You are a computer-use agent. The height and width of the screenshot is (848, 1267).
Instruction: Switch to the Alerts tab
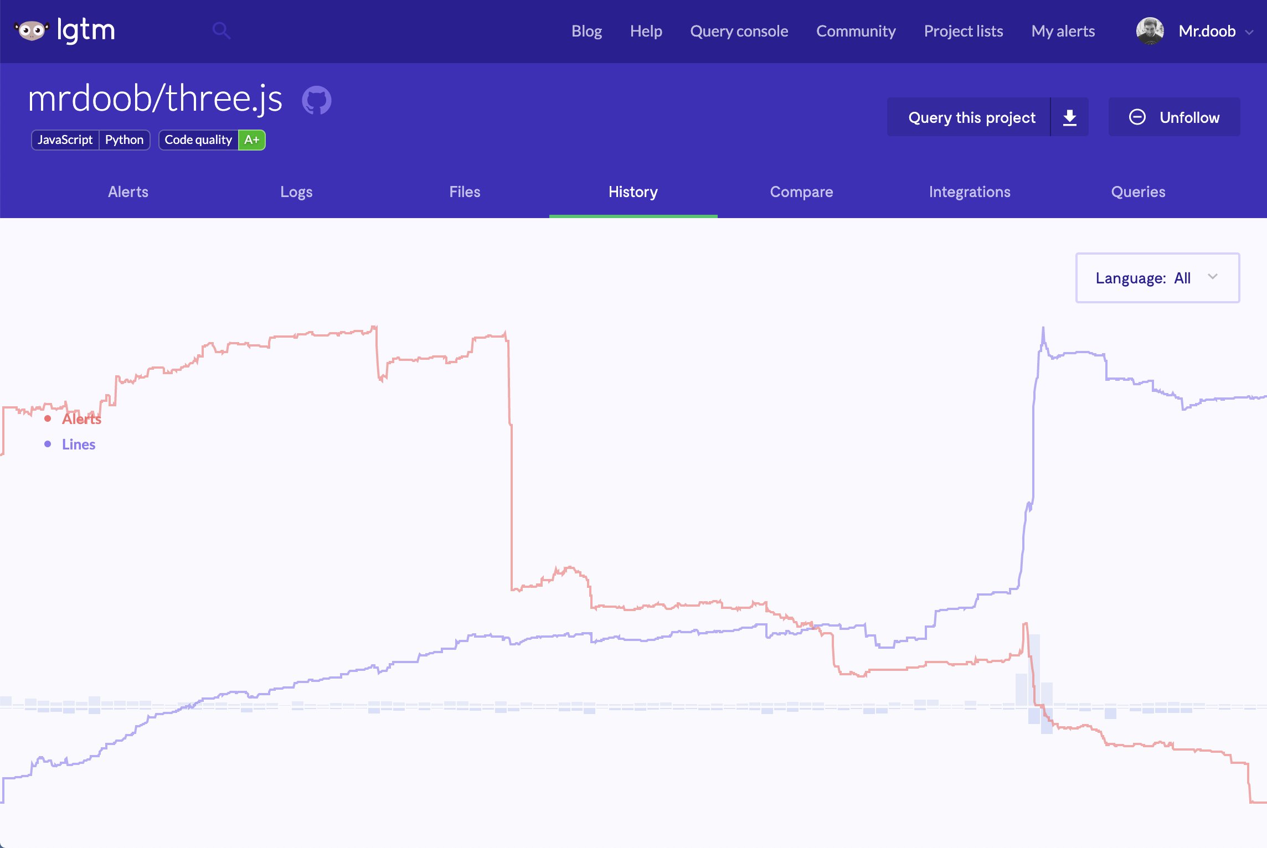128,192
